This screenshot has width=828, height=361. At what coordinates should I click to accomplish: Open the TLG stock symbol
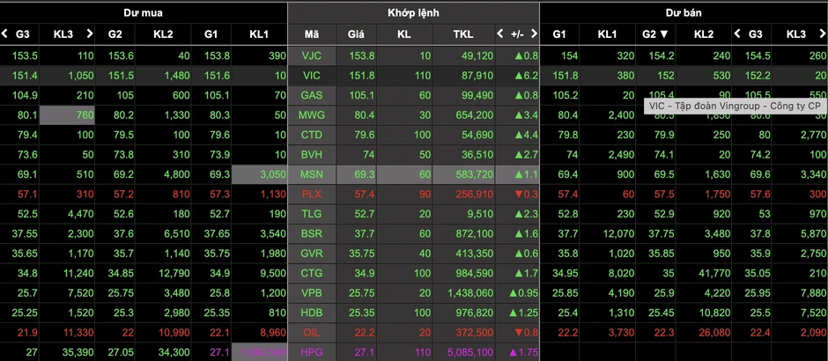[x=312, y=214]
